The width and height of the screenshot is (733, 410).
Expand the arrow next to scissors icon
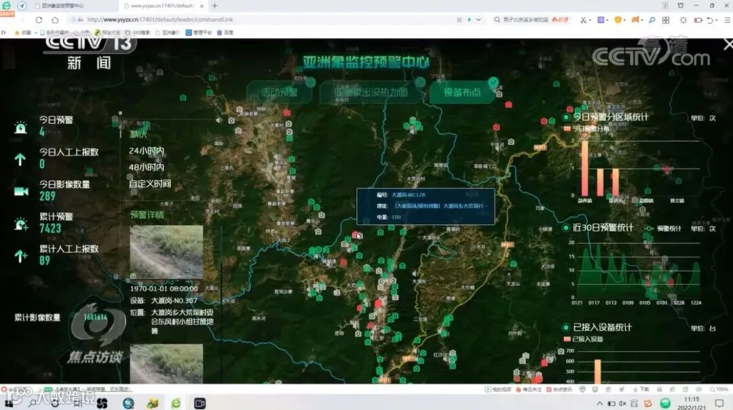[590, 20]
